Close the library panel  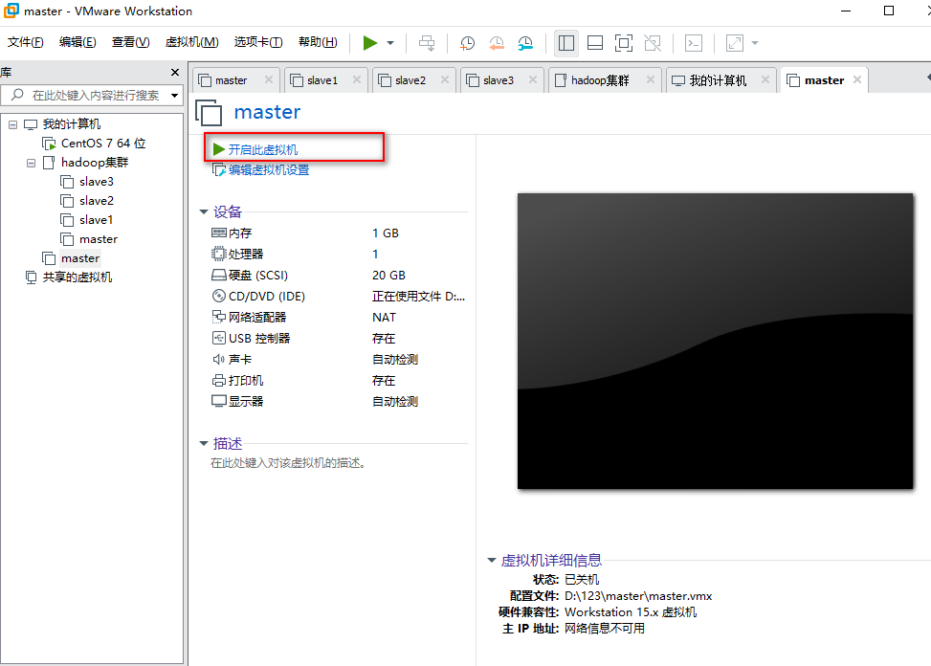174,73
